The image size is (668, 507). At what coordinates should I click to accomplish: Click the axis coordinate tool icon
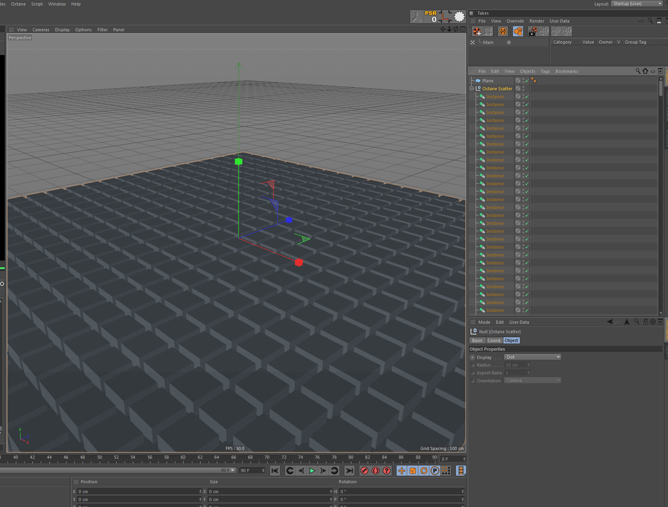pos(445,17)
